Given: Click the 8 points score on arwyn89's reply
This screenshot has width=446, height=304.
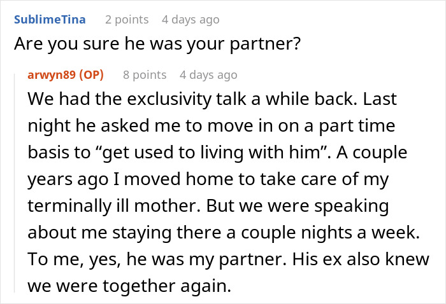Looking at the screenshot, I should pyautogui.click(x=145, y=75).
